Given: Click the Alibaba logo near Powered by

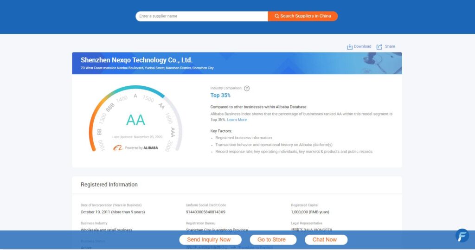Looking at the screenshot, I should pyautogui.click(x=118, y=148).
